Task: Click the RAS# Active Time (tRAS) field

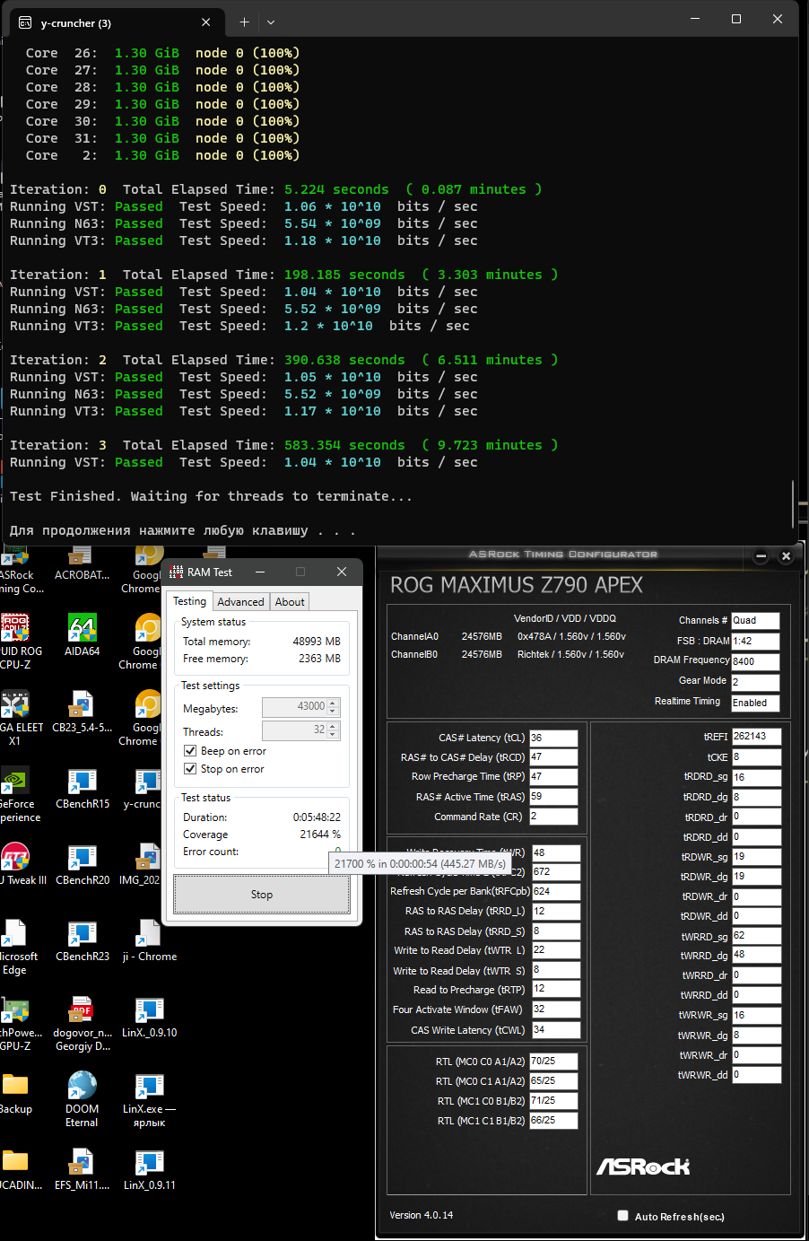Action: click(553, 797)
